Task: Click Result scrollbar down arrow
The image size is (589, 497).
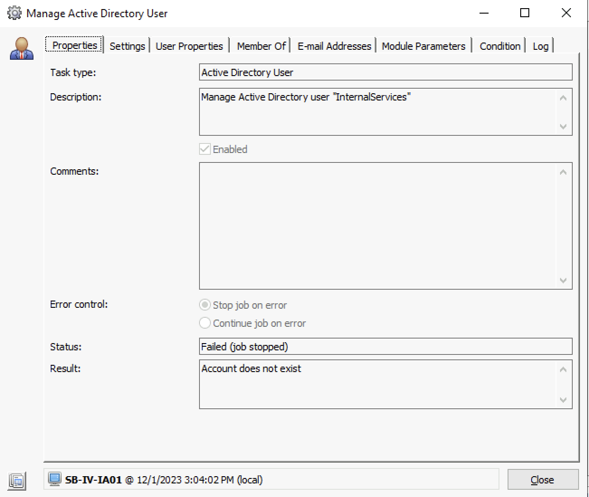Action: tap(563, 400)
